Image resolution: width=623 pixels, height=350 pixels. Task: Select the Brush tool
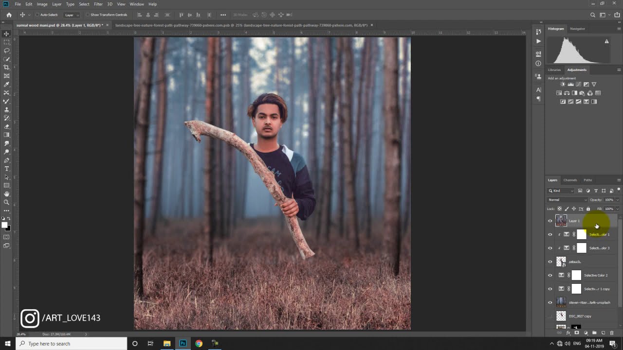[x=7, y=101]
